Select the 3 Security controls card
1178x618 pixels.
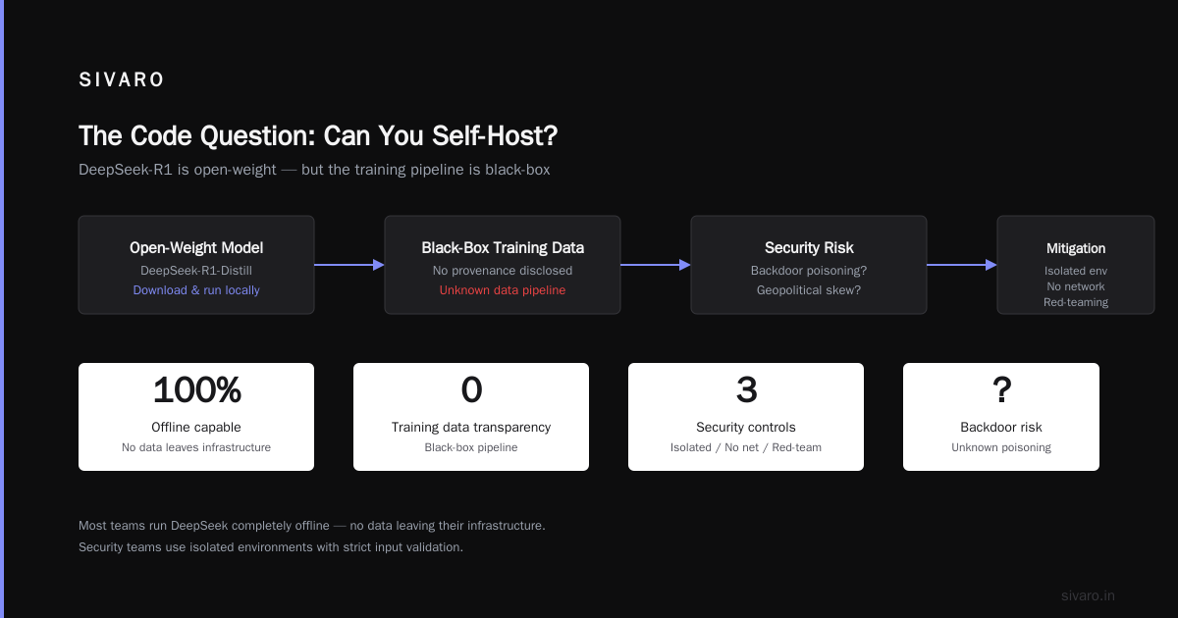pos(746,417)
